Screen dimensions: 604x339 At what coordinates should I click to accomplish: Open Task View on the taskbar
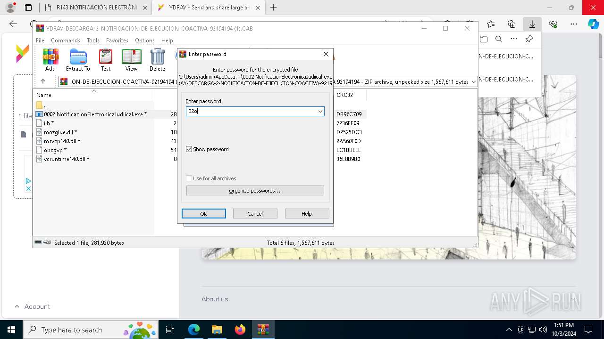point(170,330)
